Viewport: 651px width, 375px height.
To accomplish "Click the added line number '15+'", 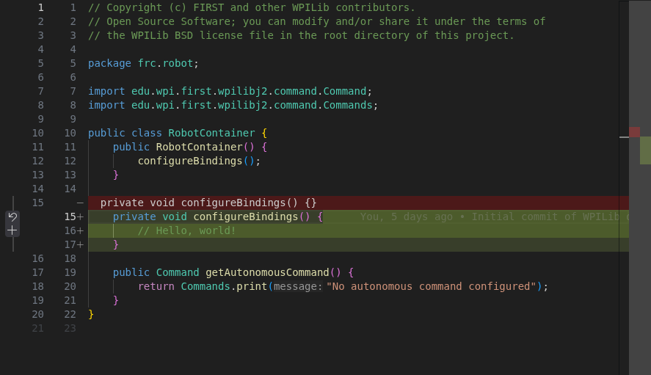I will pyautogui.click(x=73, y=216).
